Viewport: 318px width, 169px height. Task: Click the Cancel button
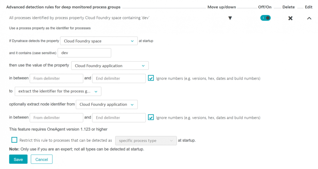coord(42,159)
